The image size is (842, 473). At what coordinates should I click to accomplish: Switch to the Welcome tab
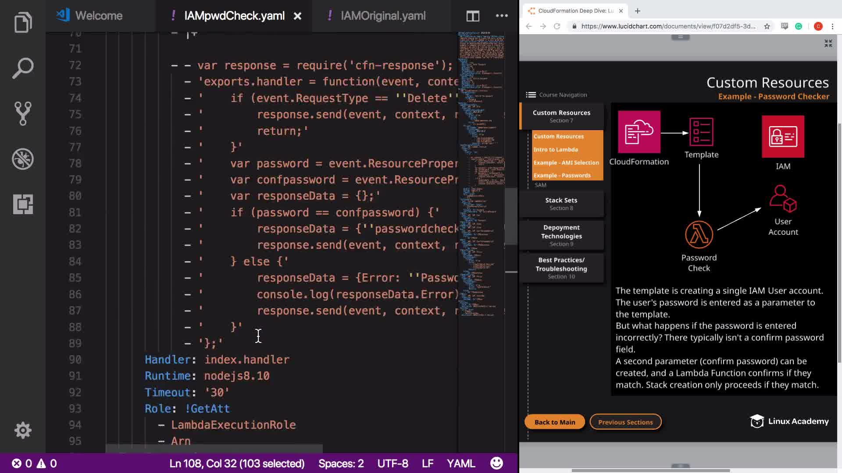coord(99,16)
